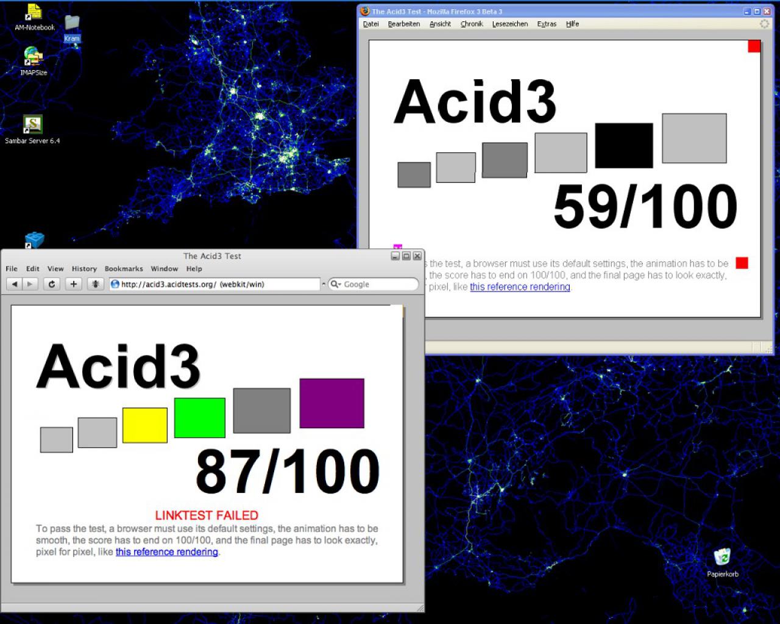The image size is (780, 624).
Task: Close the Firefox 3 Beta window
Action: tap(766, 11)
